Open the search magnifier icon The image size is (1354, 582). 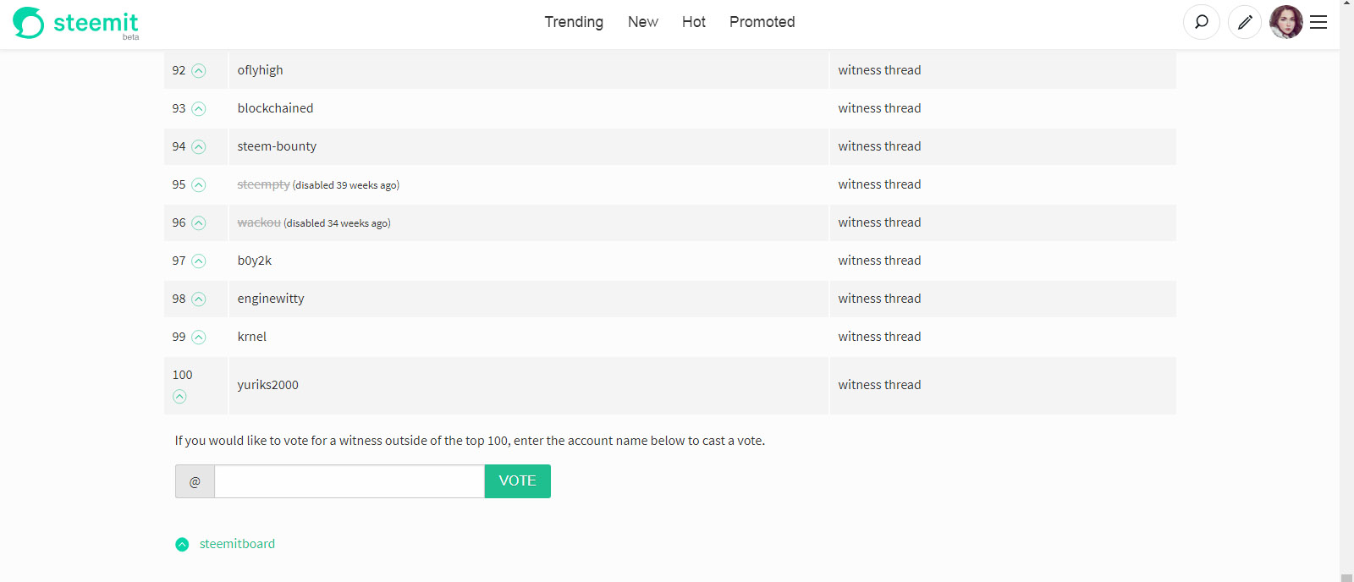point(1201,22)
